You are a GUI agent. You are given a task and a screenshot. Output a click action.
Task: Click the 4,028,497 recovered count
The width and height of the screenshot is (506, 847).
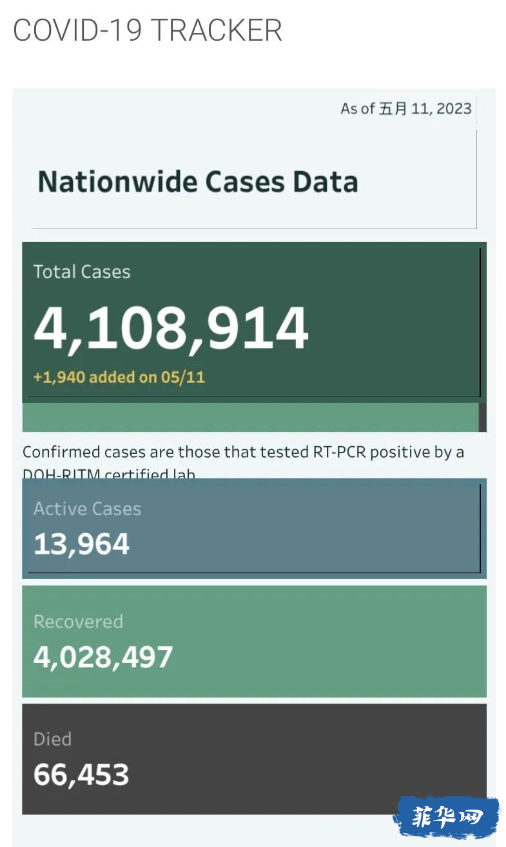103,657
